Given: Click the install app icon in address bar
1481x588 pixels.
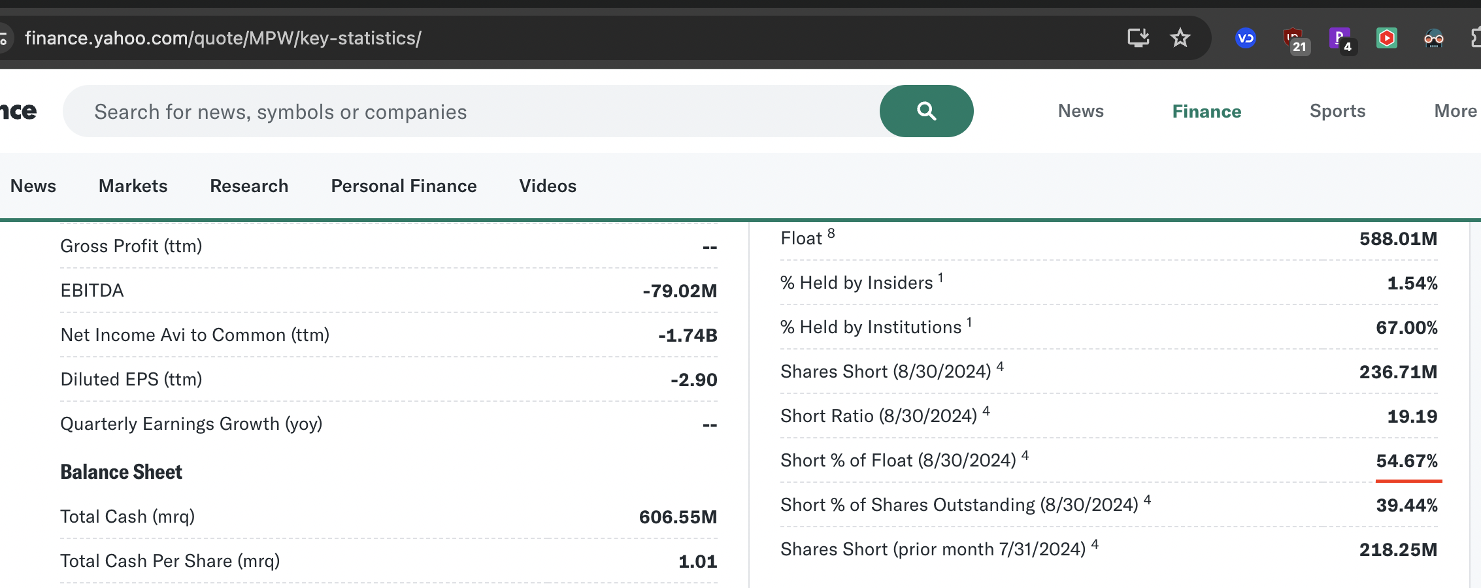Looking at the screenshot, I should 1138,38.
